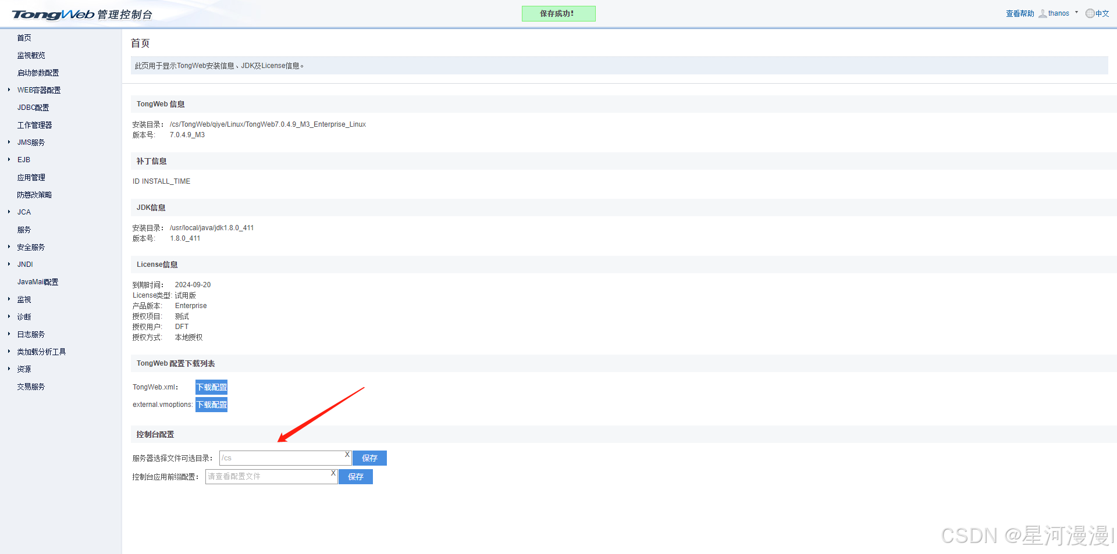The image size is (1117, 554).
Task: Open JavaMail配置 in the sidebar
Action: 38,282
